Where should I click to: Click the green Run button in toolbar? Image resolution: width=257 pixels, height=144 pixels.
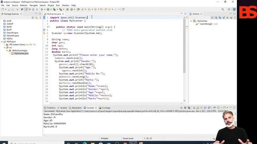[x=48, y=9]
